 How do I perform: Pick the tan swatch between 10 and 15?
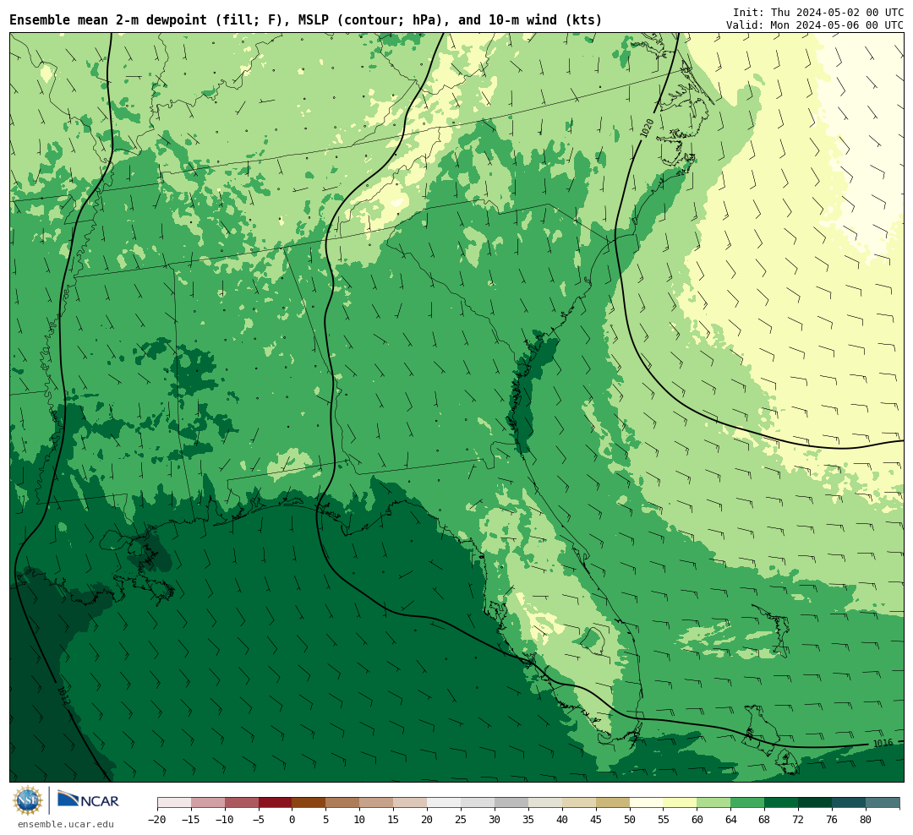[377, 803]
